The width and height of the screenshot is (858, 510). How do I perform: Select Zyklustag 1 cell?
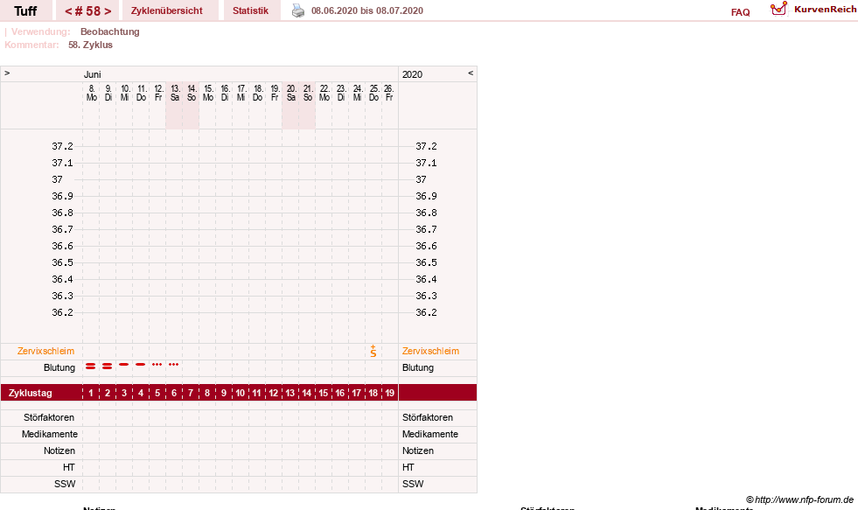click(91, 393)
